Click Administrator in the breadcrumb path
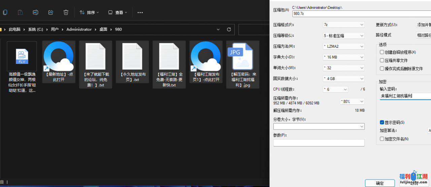Screen dimensions: 431x187 79,30
